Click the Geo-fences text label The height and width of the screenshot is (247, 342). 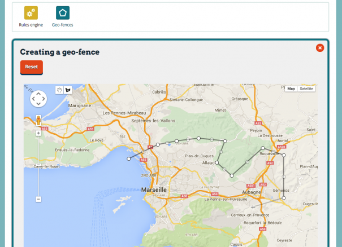click(63, 25)
